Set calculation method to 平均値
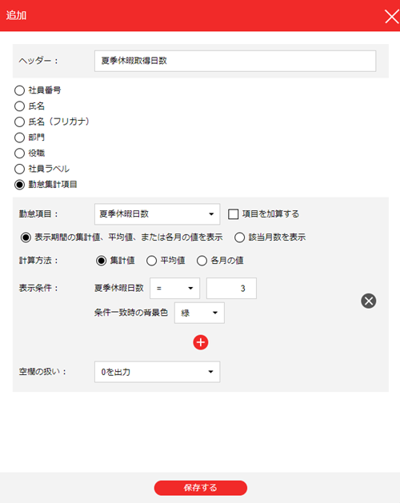 pyautogui.click(x=151, y=261)
